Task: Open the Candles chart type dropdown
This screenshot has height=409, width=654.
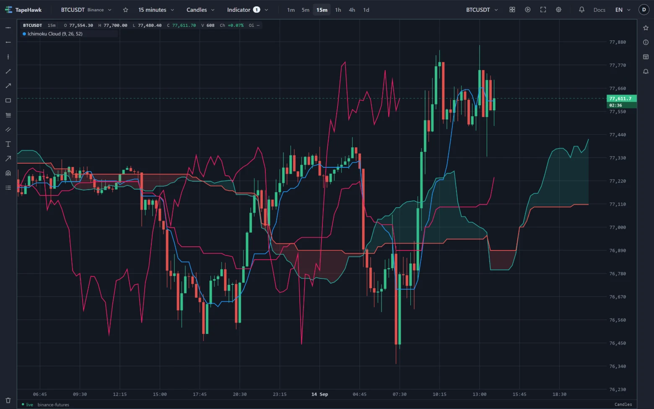Action: point(200,10)
